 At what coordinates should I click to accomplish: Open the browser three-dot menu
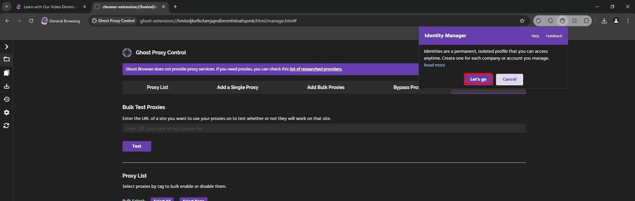[628, 21]
